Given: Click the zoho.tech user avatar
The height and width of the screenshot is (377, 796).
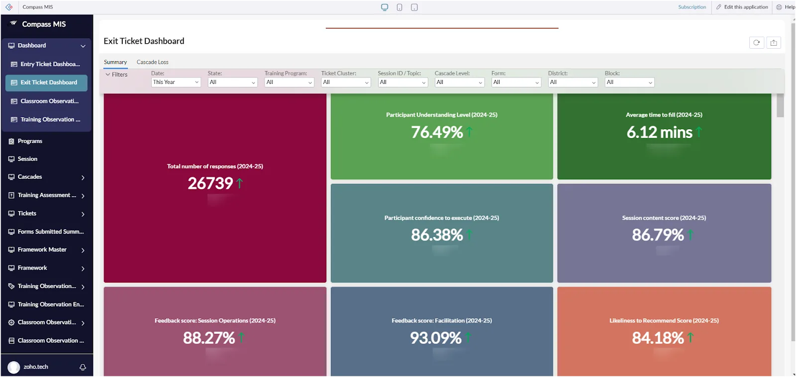Looking at the screenshot, I should pyautogui.click(x=14, y=367).
